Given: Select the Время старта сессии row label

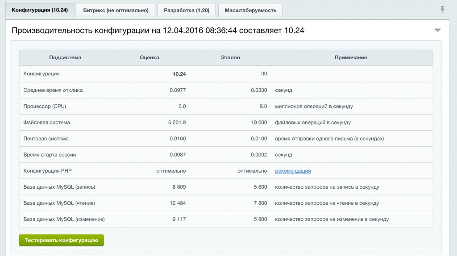Looking at the screenshot, I should coord(50,155).
